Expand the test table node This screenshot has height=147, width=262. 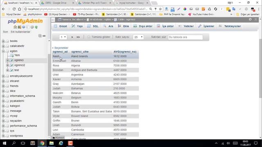point(7,70)
